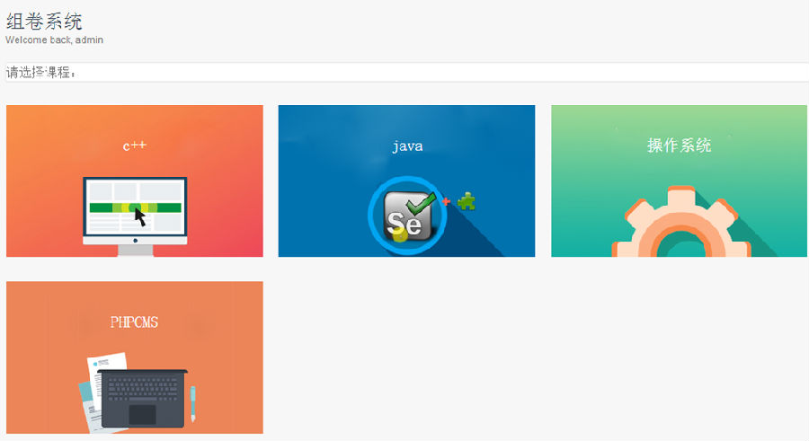Viewport: 809px width, 441px height.
Task: Click the Welcome back, admin text
Action: [54, 40]
